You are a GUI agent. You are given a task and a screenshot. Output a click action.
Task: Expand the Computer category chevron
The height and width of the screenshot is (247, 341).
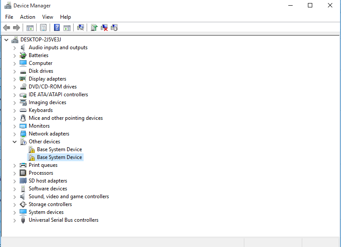coord(14,64)
